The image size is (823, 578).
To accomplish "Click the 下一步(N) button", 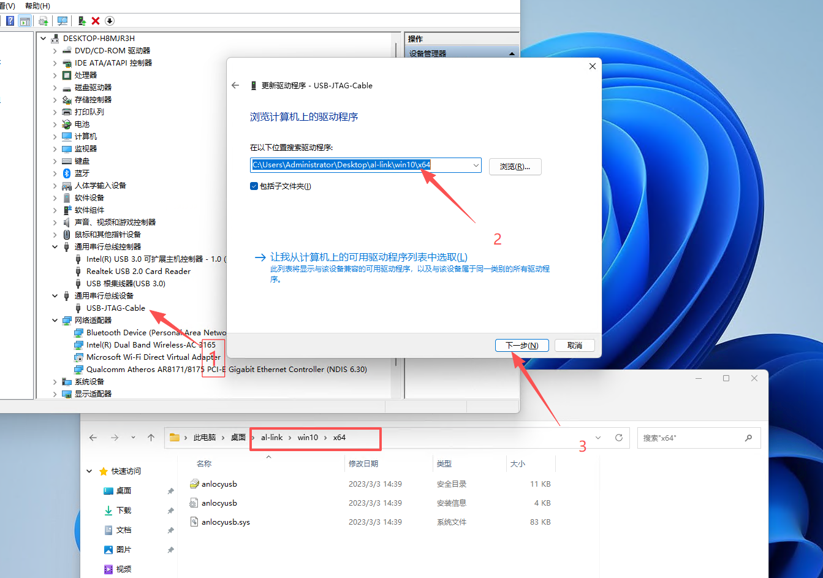I will point(522,346).
